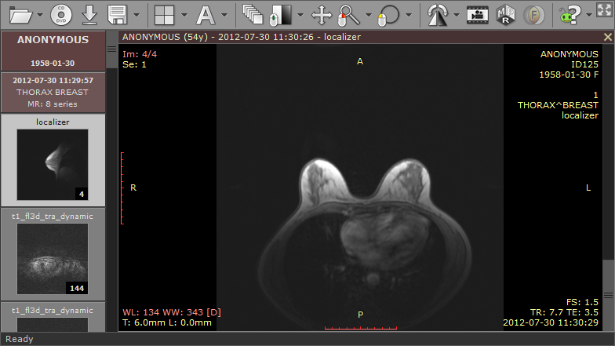Click the image fusion 'F' icon
The width and height of the screenshot is (615, 346).
click(533, 15)
